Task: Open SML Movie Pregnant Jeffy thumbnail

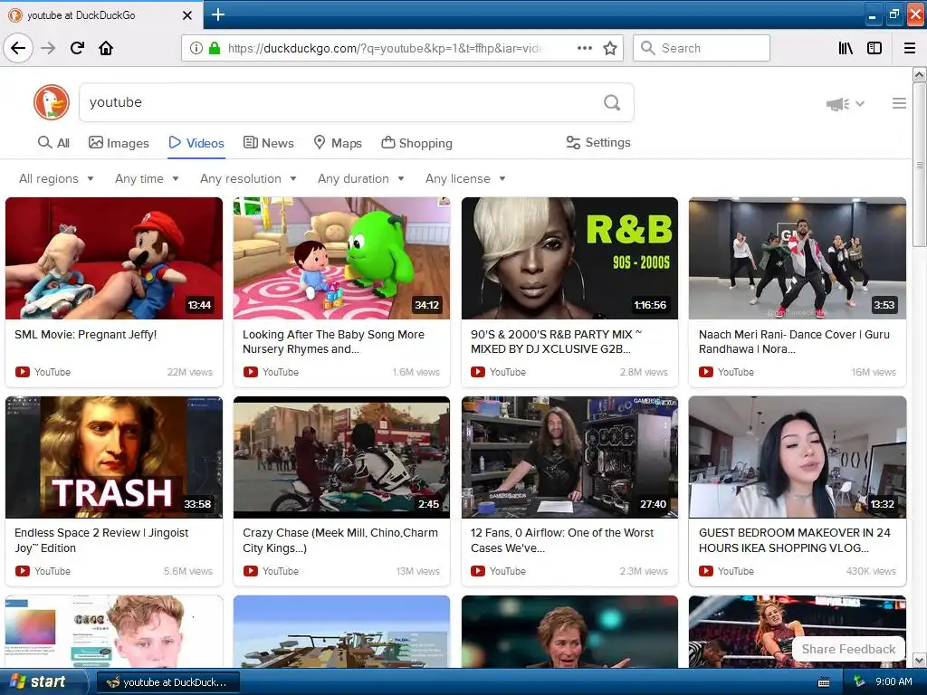Action: [114, 258]
